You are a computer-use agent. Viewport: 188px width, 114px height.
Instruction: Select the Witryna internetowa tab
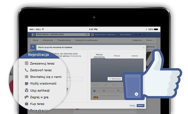coord(99,56)
